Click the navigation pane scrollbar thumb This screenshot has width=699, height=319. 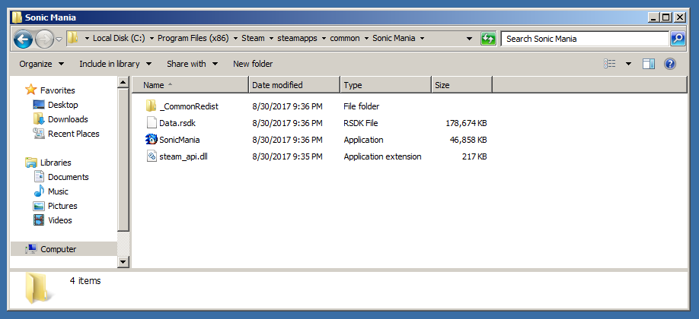point(123,159)
